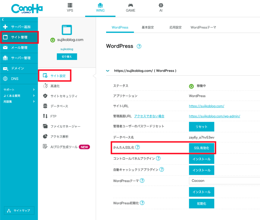Screen dimensions: 260x220
Task: Click the リセット password reset button
Action: tap(201, 127)
